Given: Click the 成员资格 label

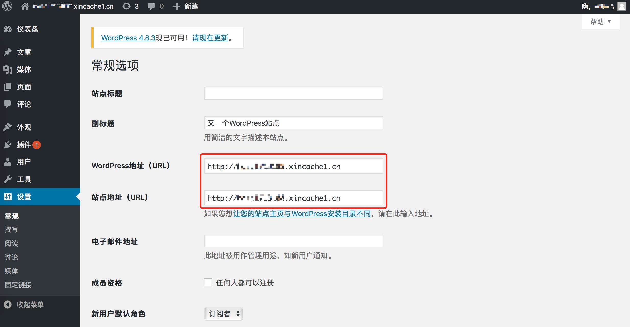Looking at the screenshot, I should (x=107, y=283).
